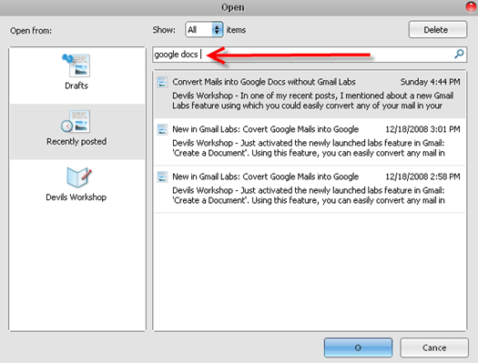Click the post icon of the 3:01 PM entry
The height and width of the screenshot is (363, 478).
click(x=162, y=129)
